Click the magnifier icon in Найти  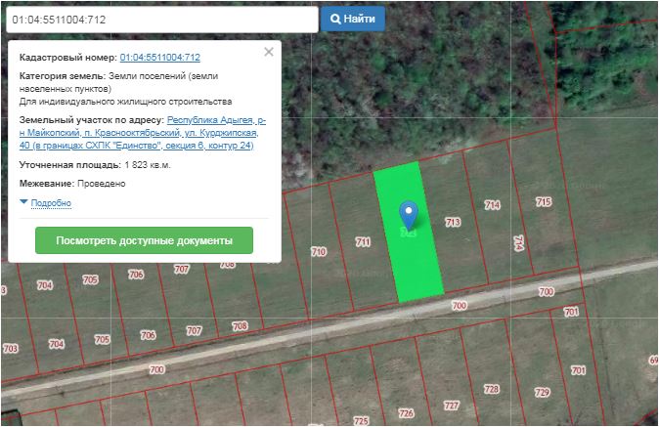tap(335, 19)
